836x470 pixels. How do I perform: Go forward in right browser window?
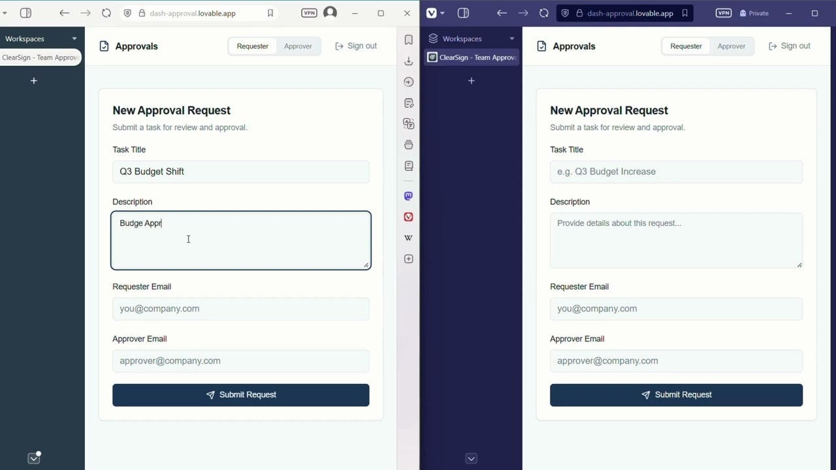[x=523, y=13]
